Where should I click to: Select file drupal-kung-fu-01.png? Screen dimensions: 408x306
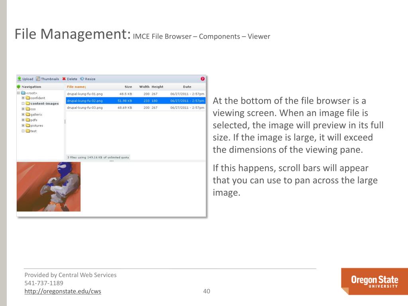135,94
